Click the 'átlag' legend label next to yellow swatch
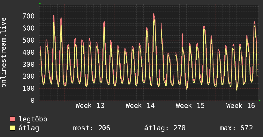Viewport: 263px width, 137px height. pos(29,128)
